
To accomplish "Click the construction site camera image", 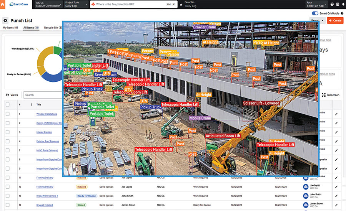I will point(191,99).
